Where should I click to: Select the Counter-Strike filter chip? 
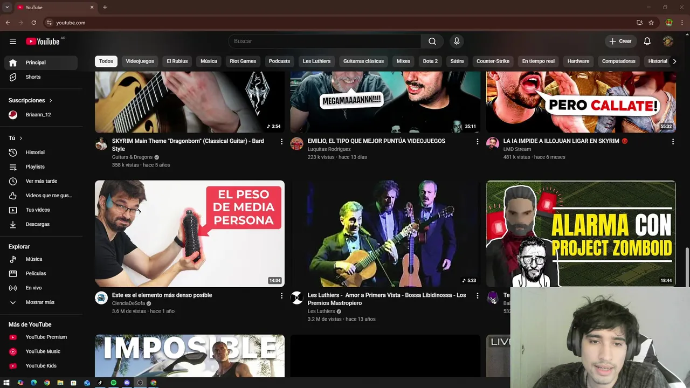pyautogui.click(x=493, y=61)
